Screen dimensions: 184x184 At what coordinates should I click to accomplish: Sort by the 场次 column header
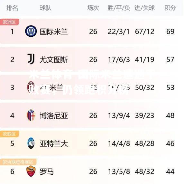pos(93,8)
